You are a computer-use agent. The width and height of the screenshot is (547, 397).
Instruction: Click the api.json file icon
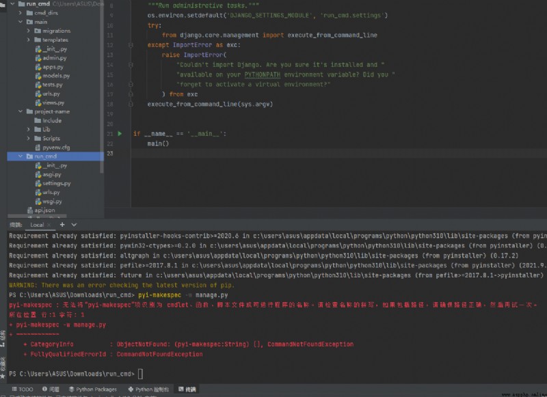[x=30, y=210]
